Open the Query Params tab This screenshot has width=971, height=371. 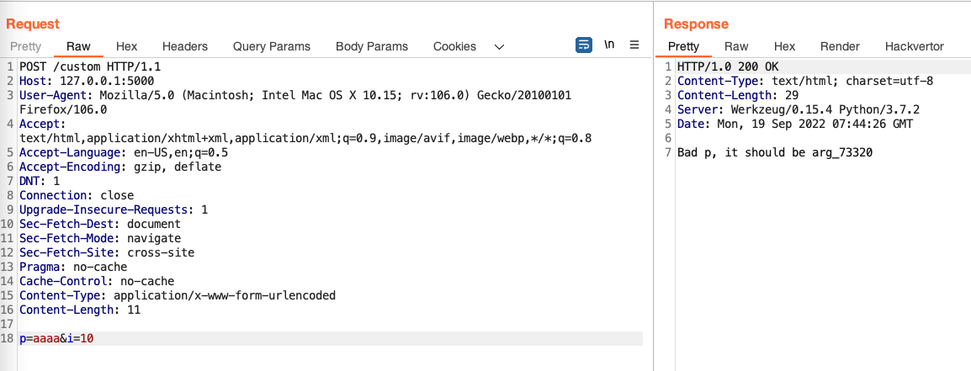coord(271,46)
